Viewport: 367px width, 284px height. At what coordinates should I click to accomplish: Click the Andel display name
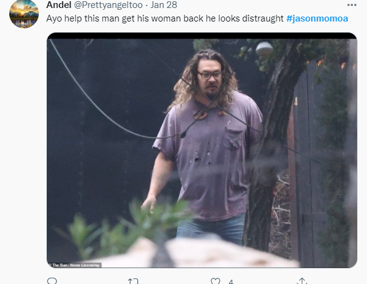(58, 5)
